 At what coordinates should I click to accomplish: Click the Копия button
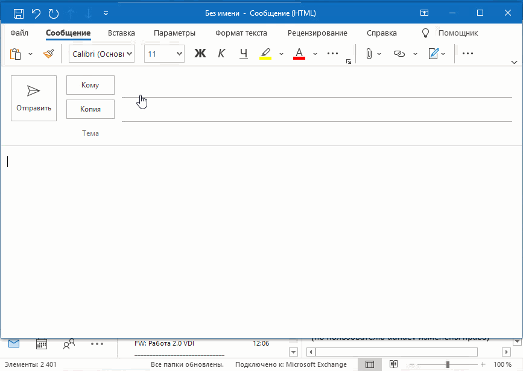pos(90,109)
